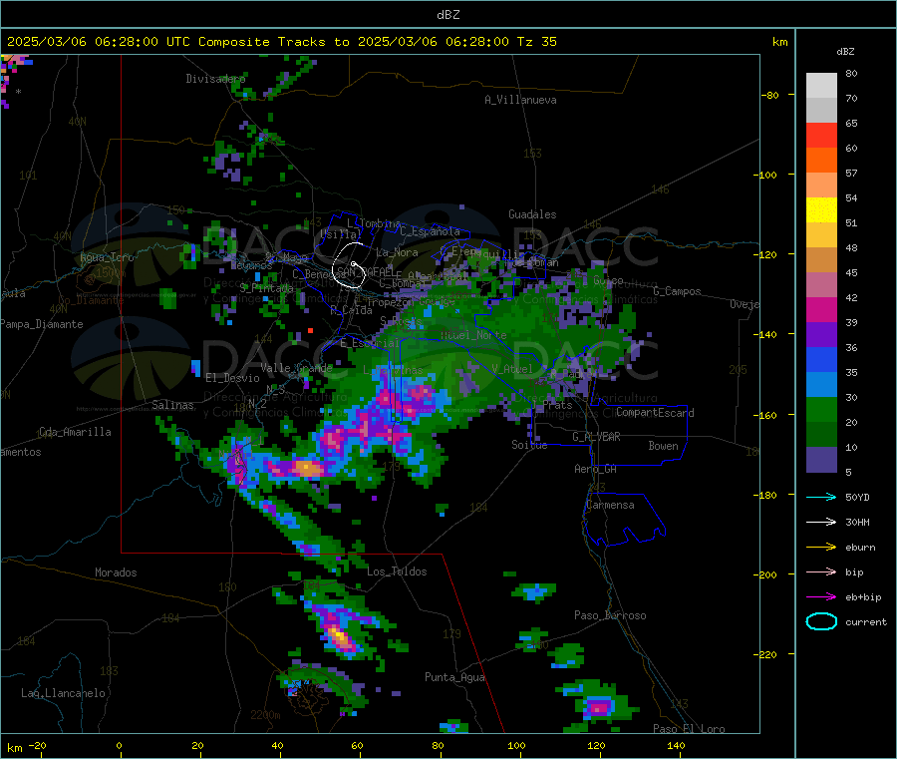Click the cyan 'current' ellipse legend icon

pos(821,621)
